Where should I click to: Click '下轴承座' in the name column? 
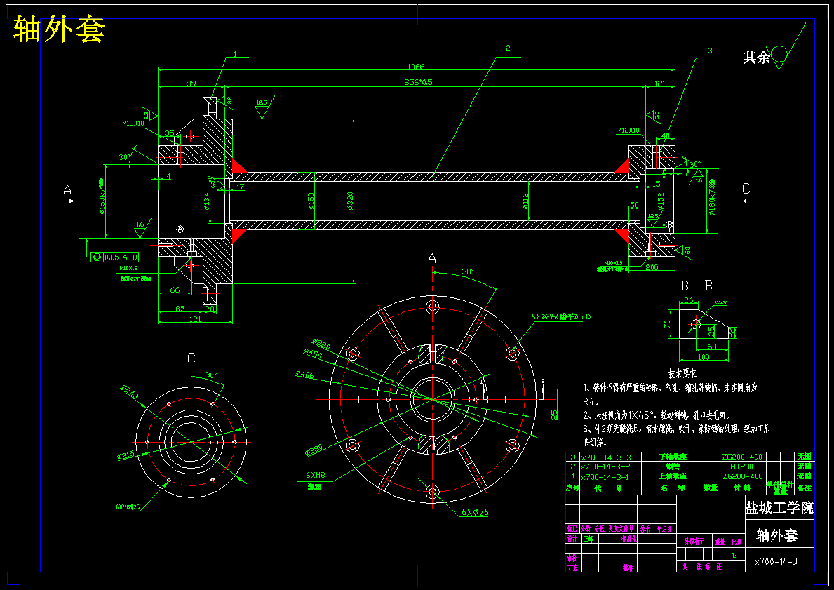point(673,457)
